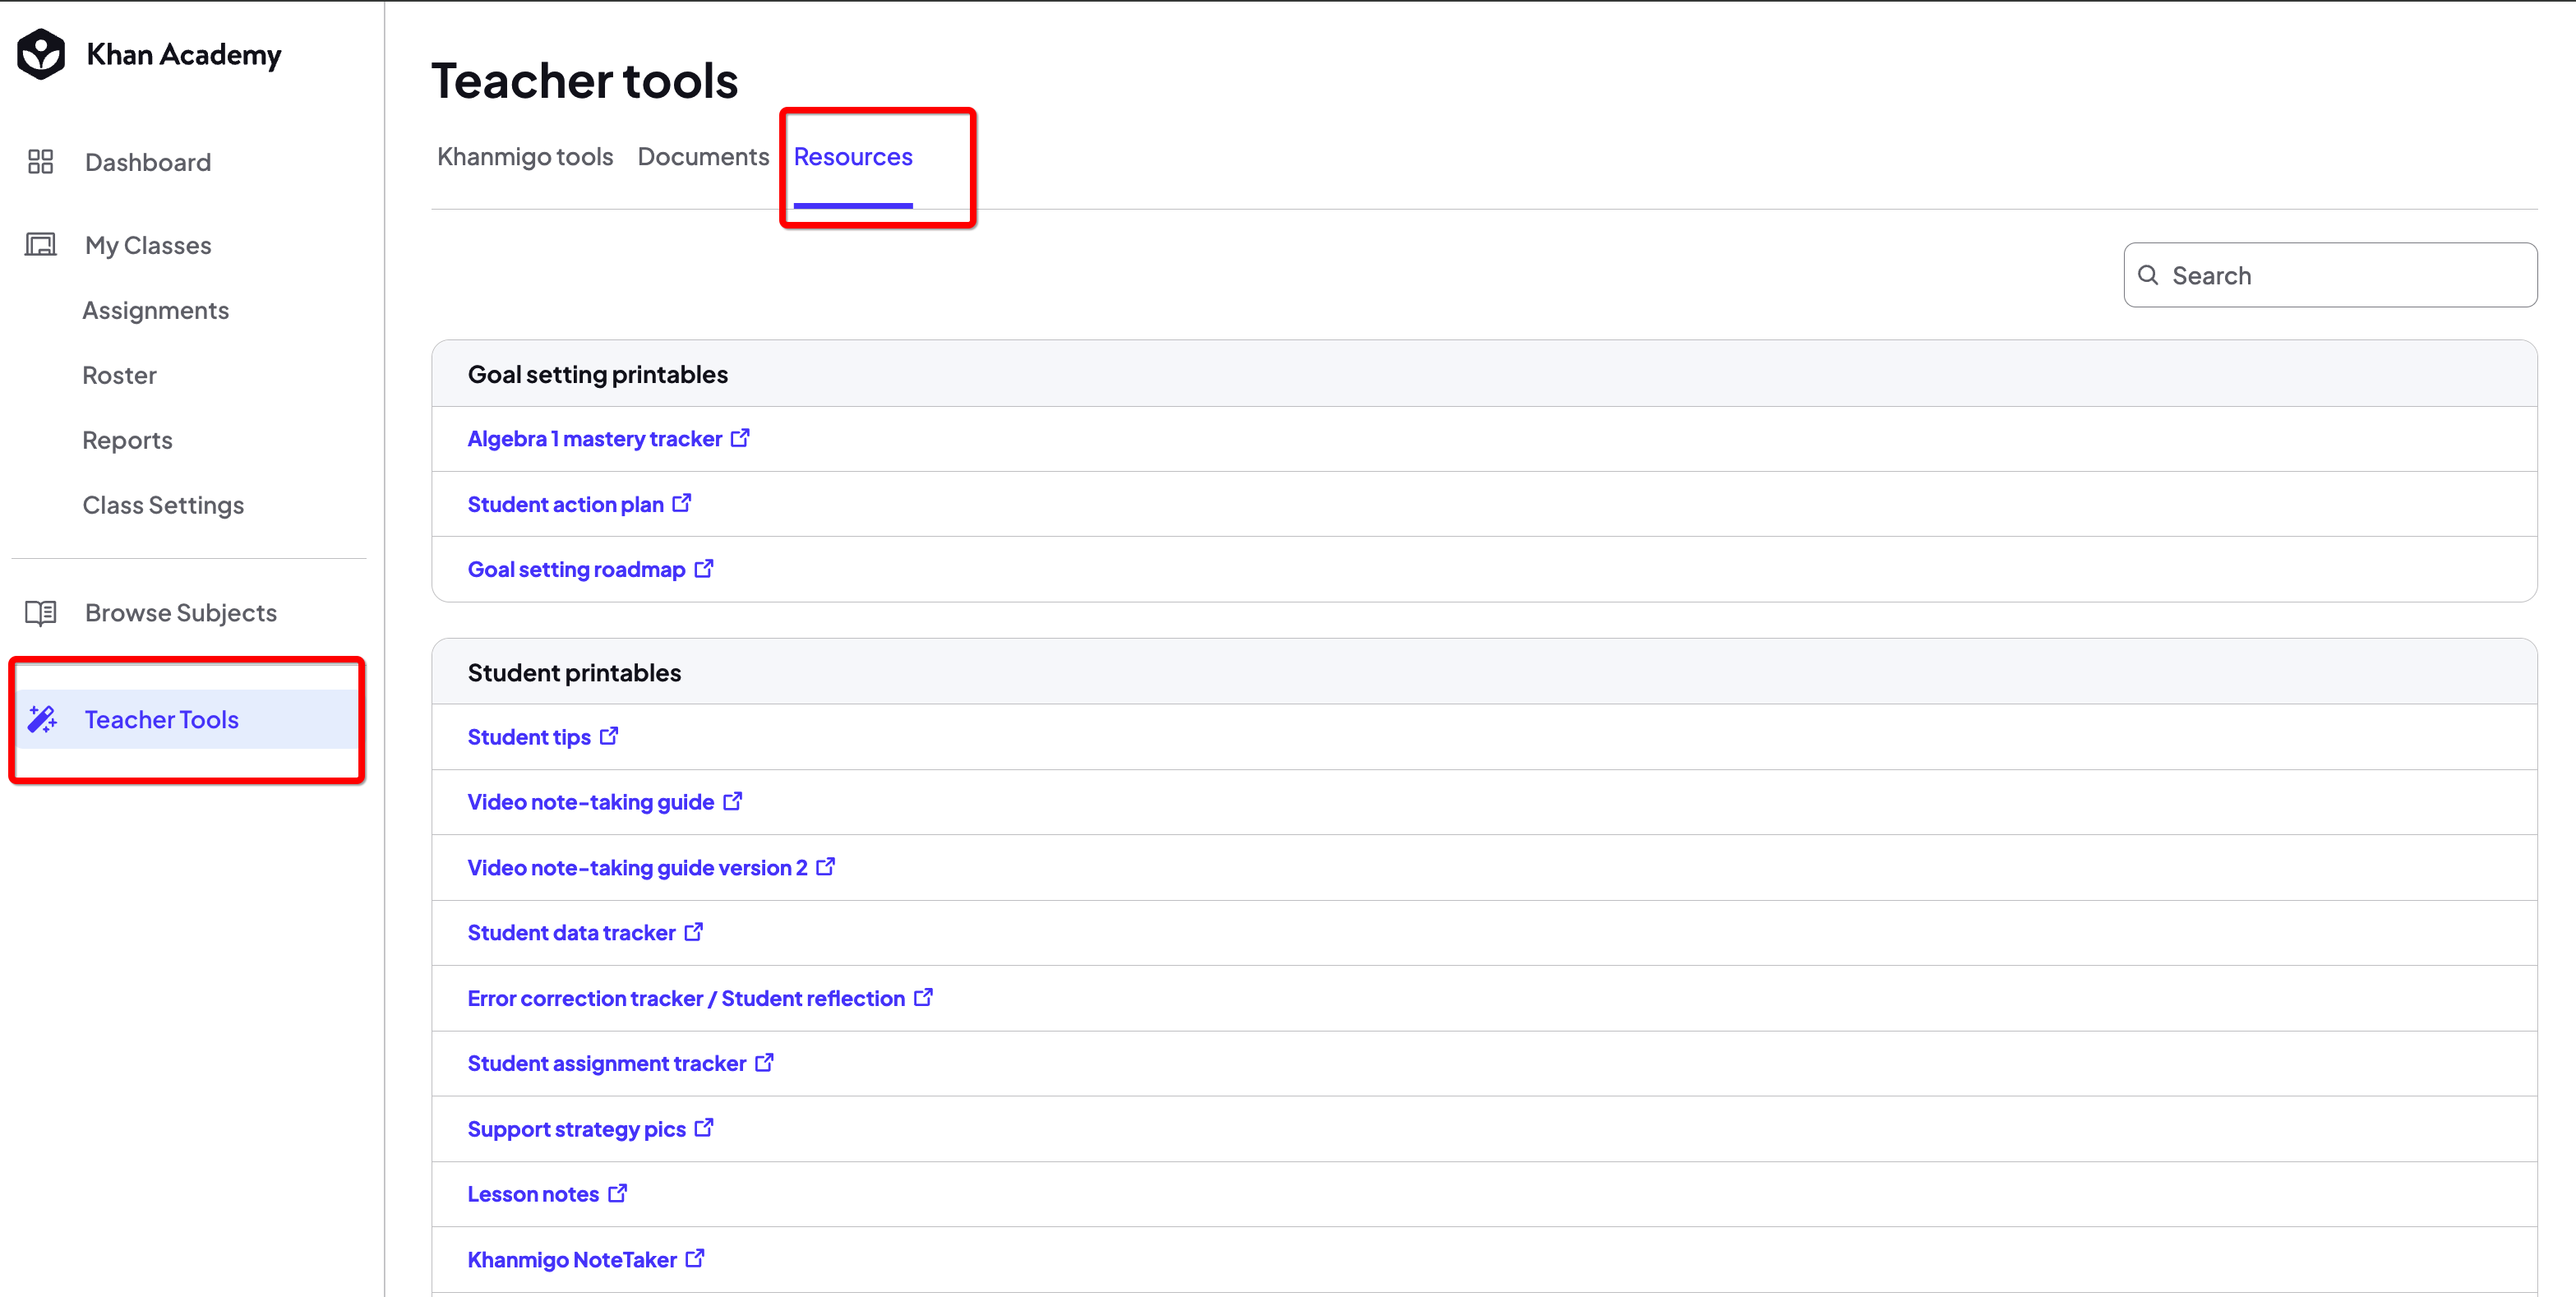This screenshot has width=2576, height=1297.
Task: Open the Support strategy pics link
Action: point(577,1129)
